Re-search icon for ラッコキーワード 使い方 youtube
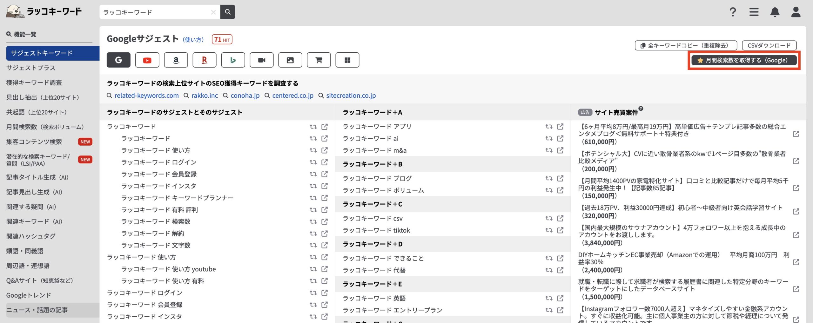Image resolution: width=813 pixels, height=323 pixels. point(313,269)
